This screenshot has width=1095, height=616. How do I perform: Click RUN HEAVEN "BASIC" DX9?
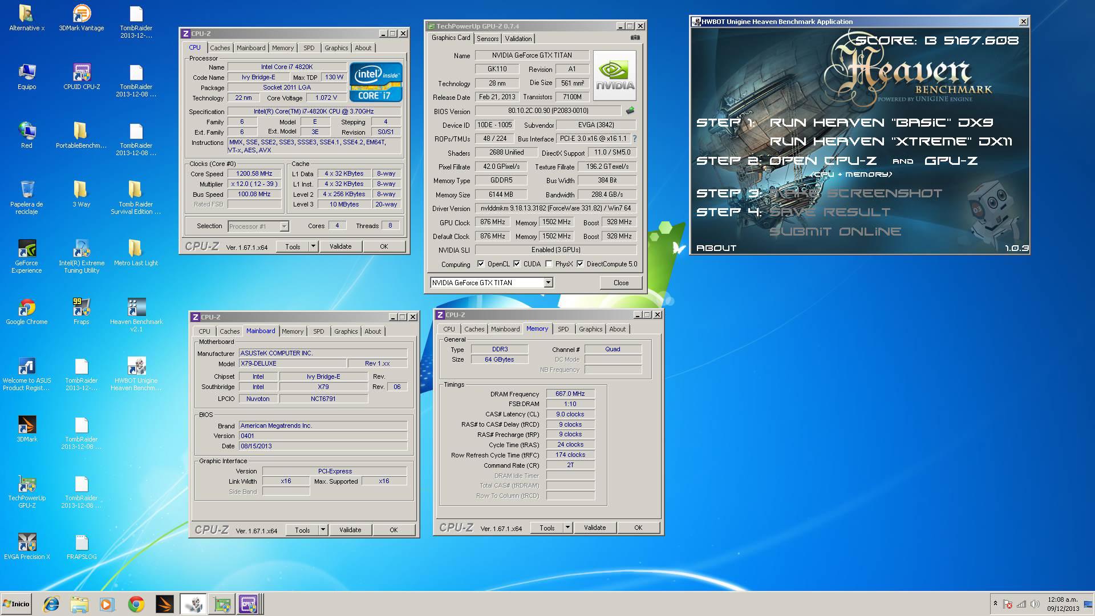pyautogui.click(x=881, y=123)
